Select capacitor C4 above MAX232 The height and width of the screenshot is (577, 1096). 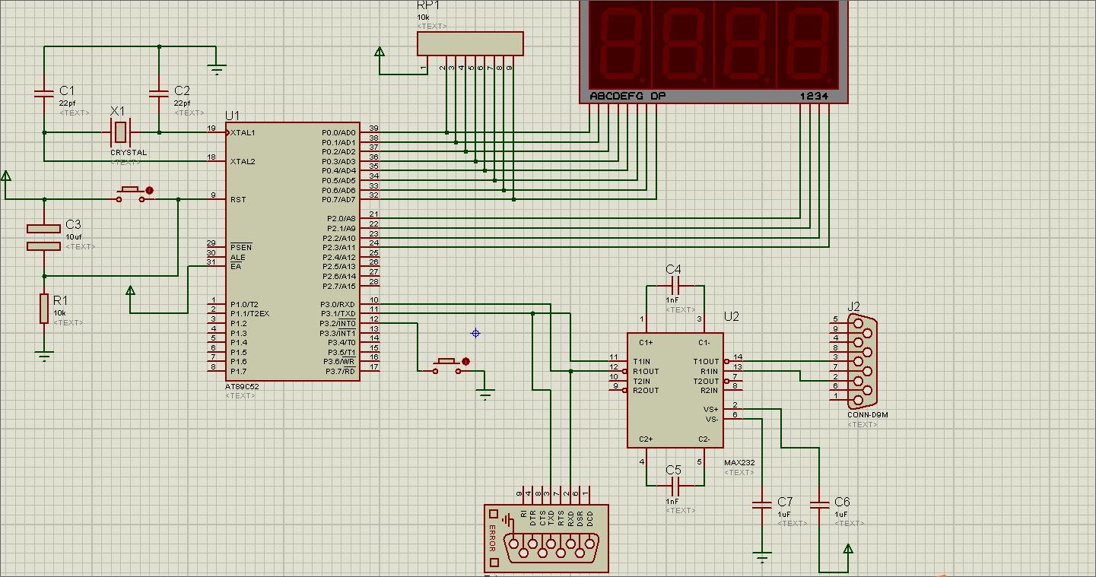click(x=675, y=287)
